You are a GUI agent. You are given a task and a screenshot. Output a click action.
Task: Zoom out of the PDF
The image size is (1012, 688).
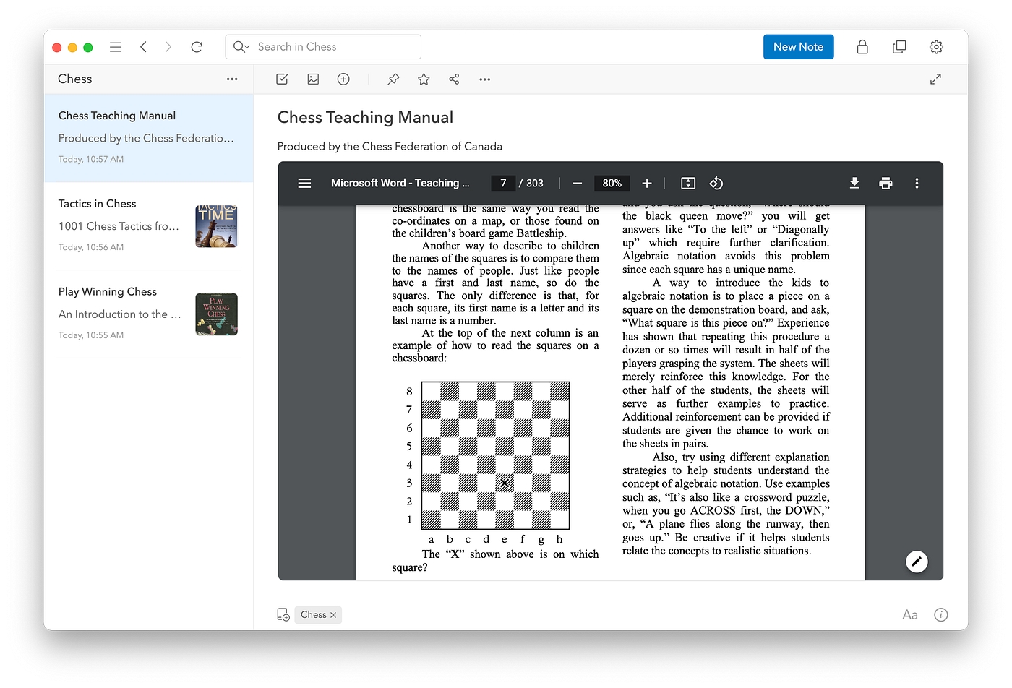[577, 184]
